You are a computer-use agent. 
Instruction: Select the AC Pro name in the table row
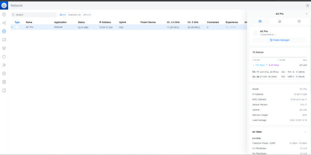30,27
